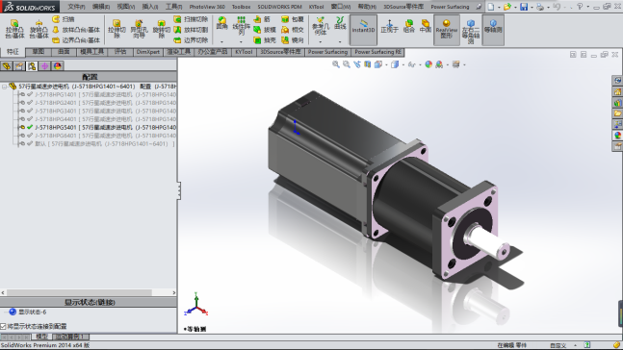Click the 筋 rib tool

pos(262,19)
